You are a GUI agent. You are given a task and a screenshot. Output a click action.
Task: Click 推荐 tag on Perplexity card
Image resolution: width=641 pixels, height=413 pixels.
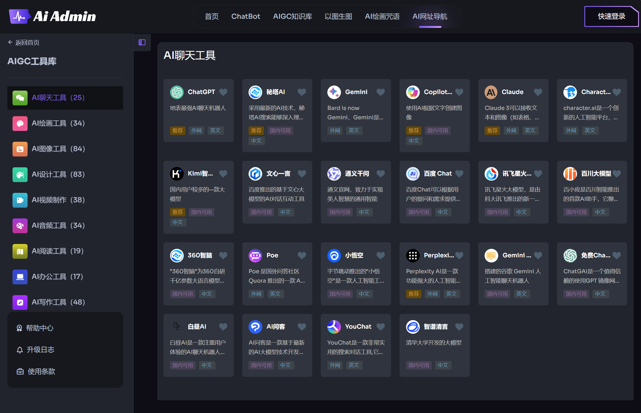(x=414, y=294)
